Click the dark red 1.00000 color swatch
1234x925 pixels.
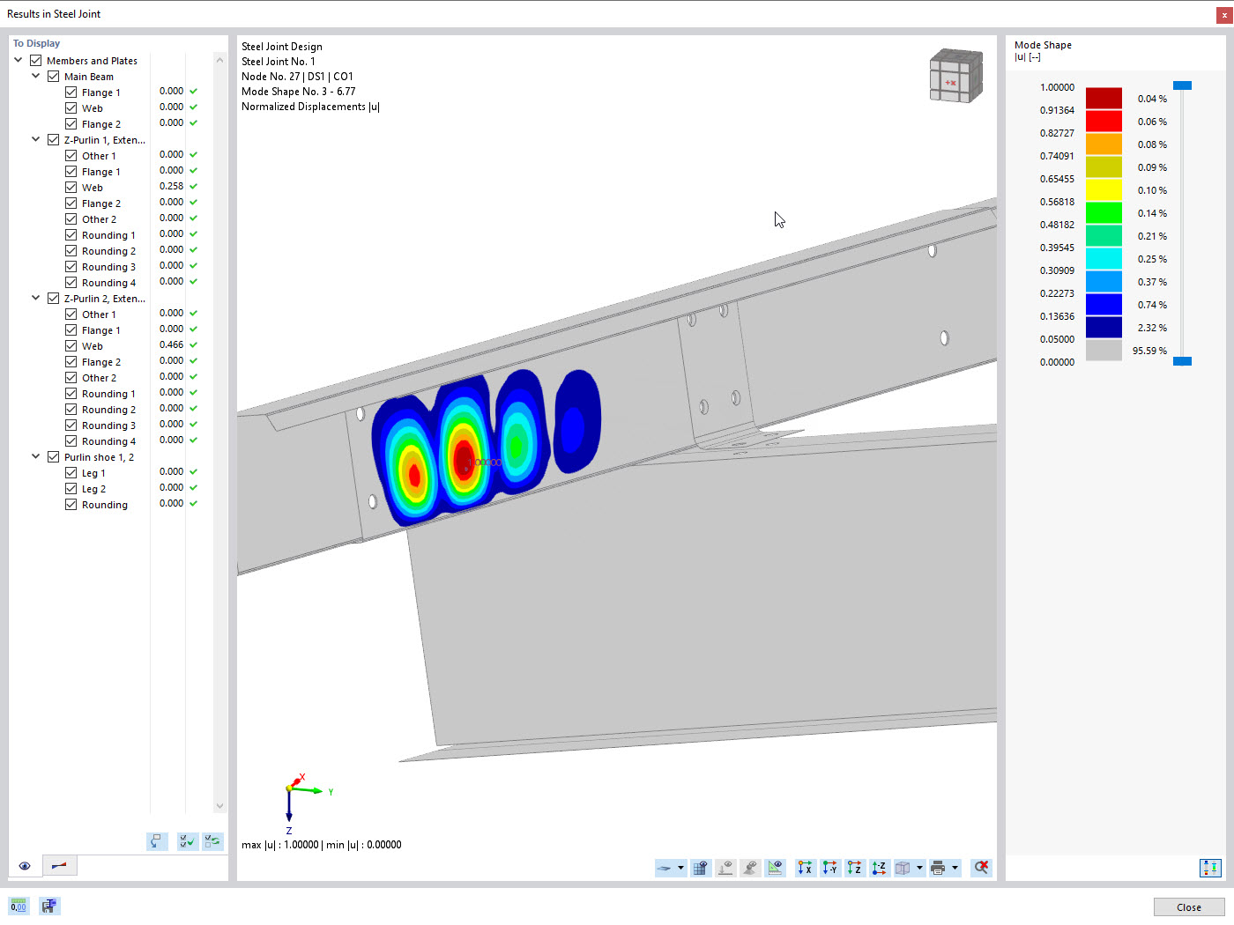pyautogui.click(x=1104, y=98)
